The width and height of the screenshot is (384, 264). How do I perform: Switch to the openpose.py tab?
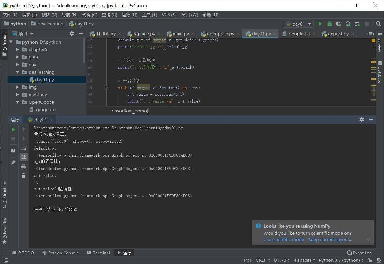(x=220, y=34)
